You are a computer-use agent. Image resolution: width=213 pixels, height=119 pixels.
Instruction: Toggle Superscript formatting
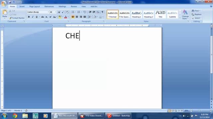click(x=50, y=17)
